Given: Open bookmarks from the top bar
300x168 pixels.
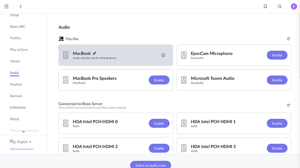Looking at the screenshot, I should (x=265, y=6).
